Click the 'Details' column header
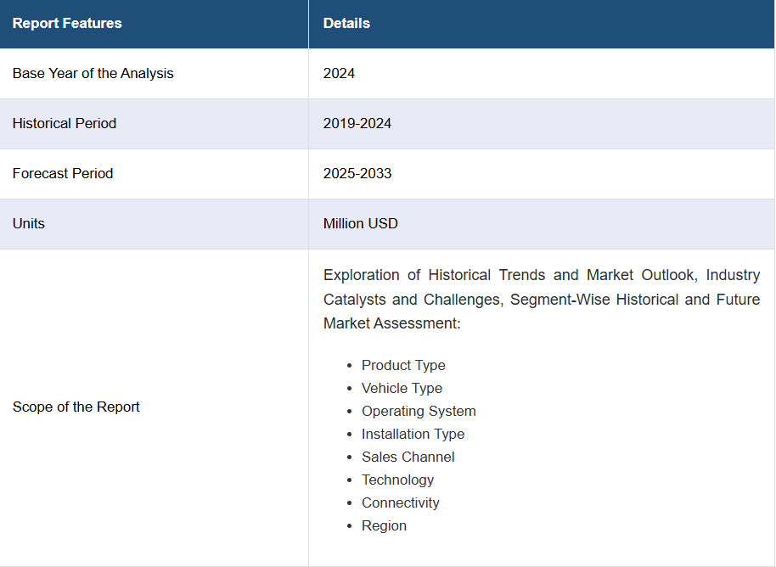Screen dimensions: 776x567 (x=542, y=24)
